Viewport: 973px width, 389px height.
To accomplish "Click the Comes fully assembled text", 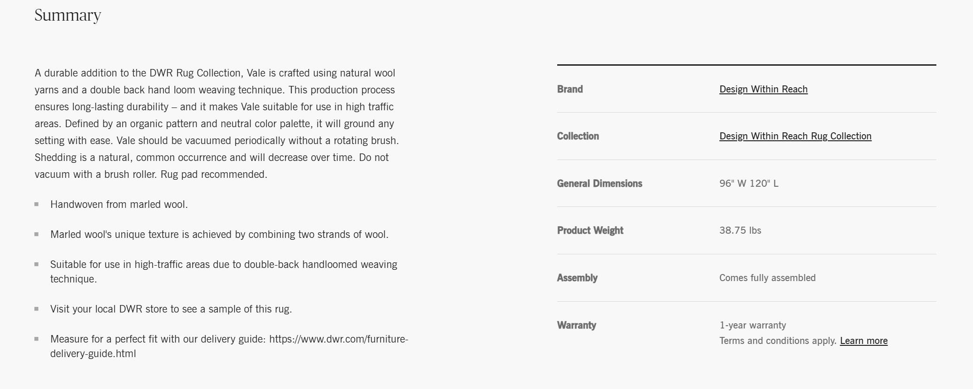I will click(x=767, y=278).
